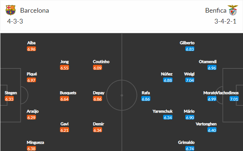243x151 pixels.
Task: Click the Barcelona club crest icon
Action: [11, 10]
